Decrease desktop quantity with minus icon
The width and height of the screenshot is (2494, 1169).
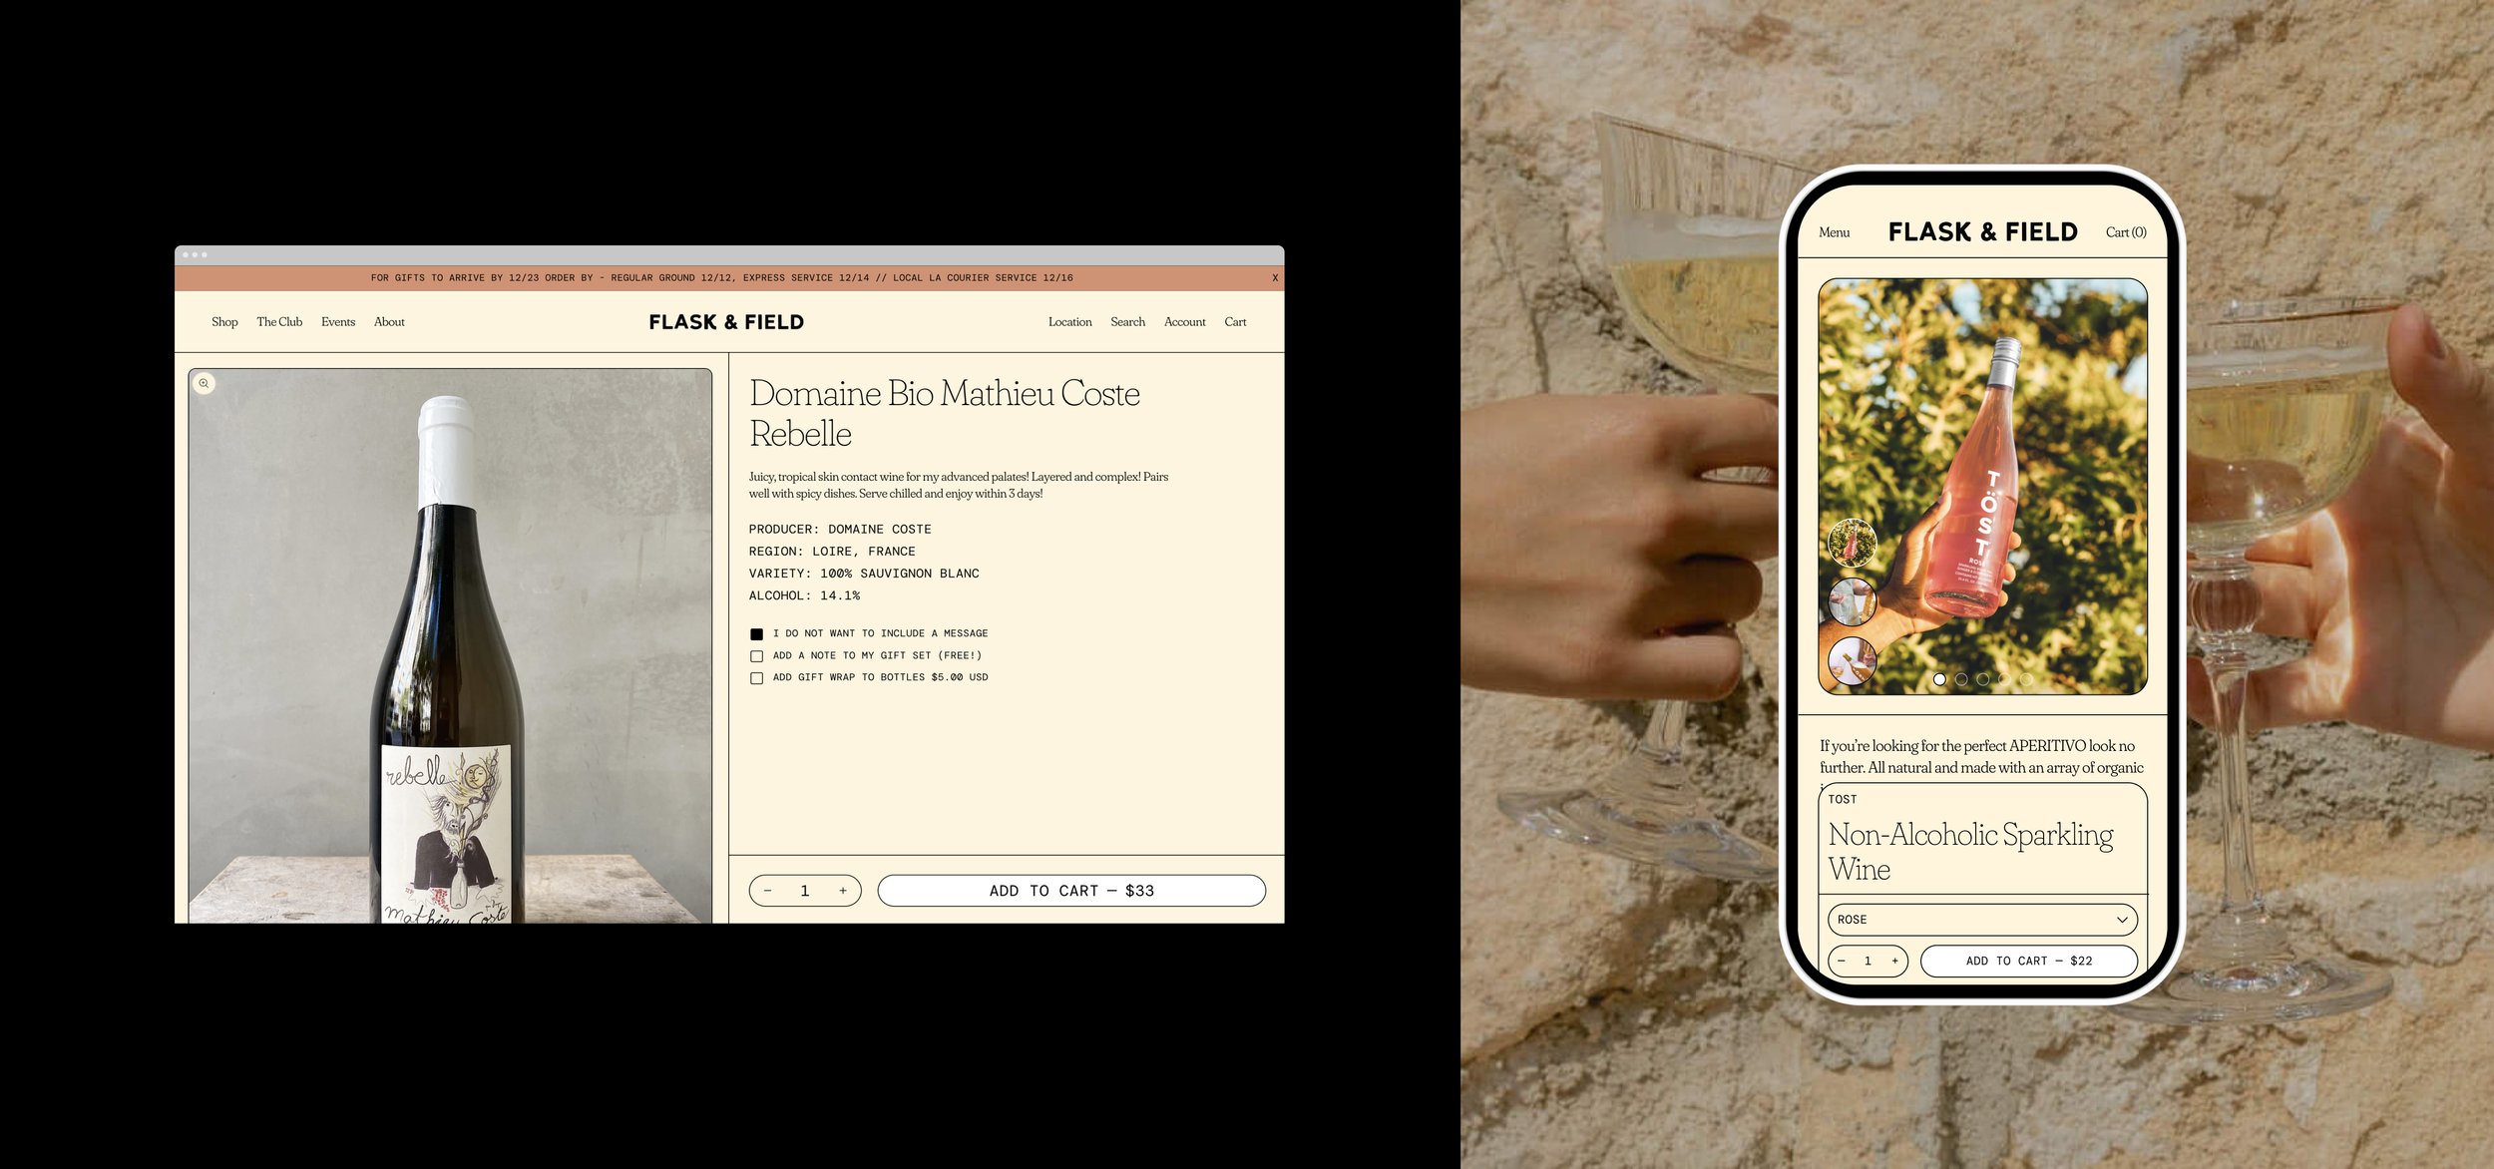[767, 891]
